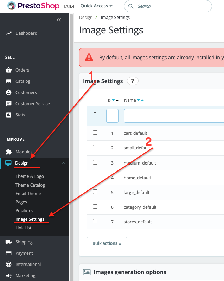
Task: Check the checkbox for cart_default row
Action: (x=95, y=132)
